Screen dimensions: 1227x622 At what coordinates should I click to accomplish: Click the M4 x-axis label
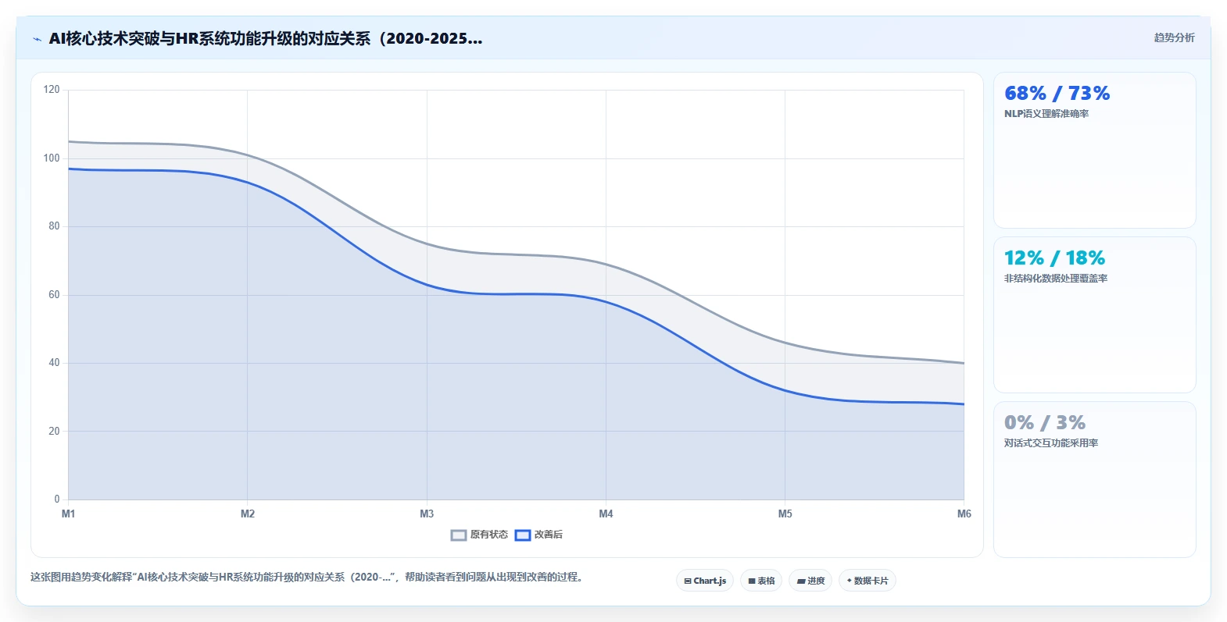[606, 514]
